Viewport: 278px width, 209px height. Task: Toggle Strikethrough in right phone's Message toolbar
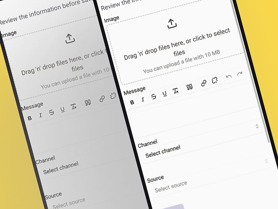[154, 97]
